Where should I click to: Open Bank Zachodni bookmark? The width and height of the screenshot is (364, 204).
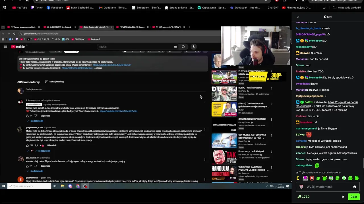click(80, 8)
